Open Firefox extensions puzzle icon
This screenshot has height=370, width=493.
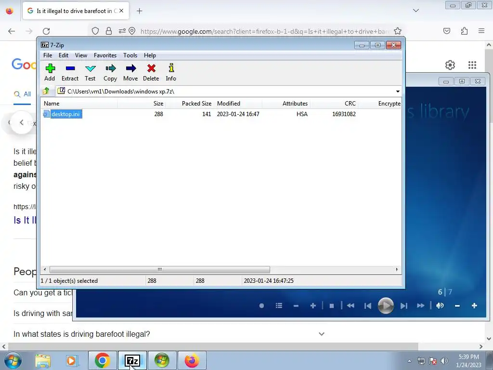pyautogui.click(x=464, y=31)
